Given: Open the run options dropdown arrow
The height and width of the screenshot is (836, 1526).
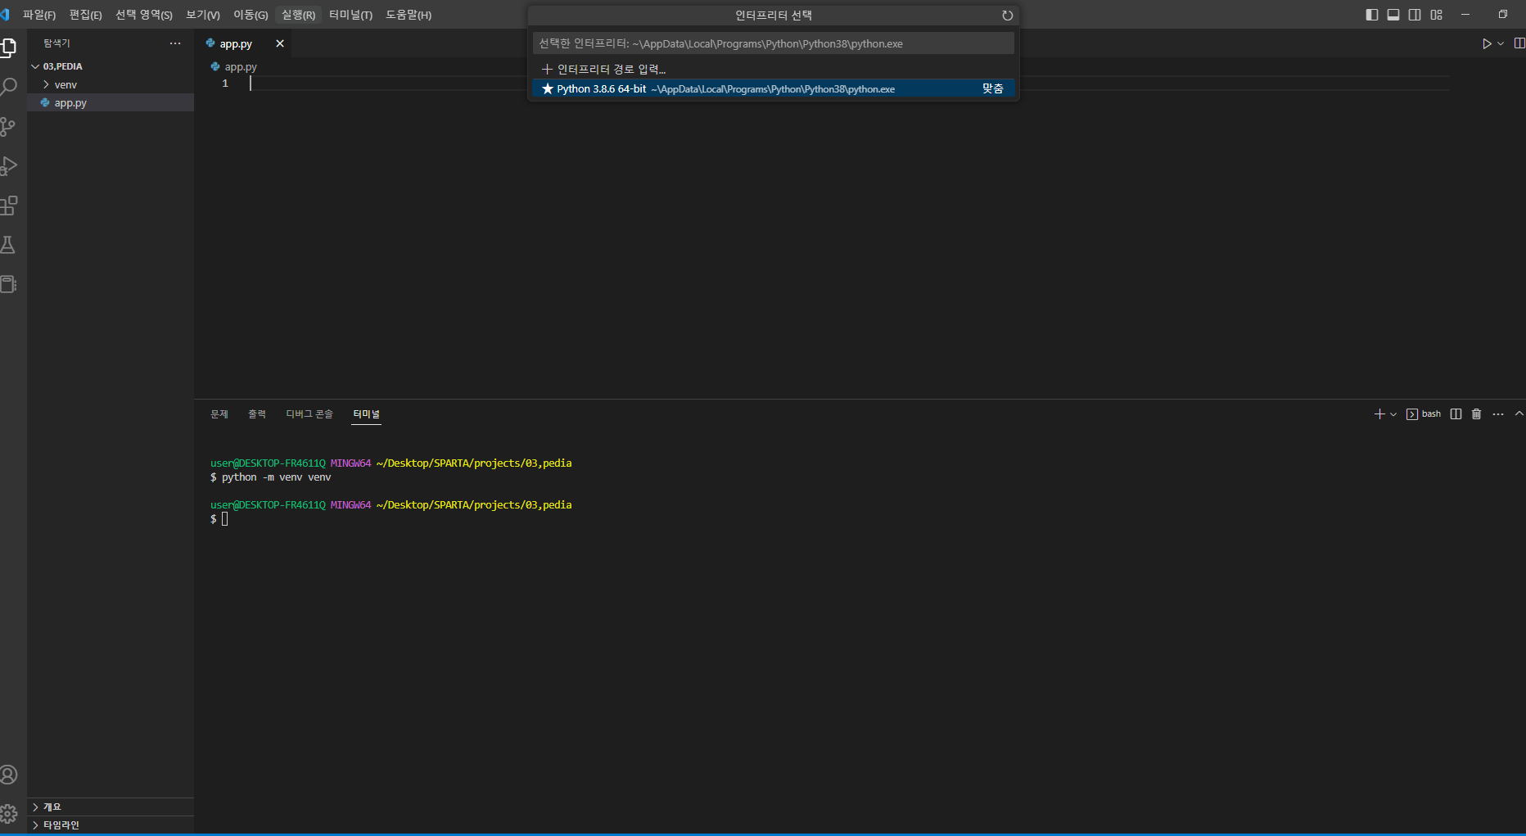Looking at the screenshot, I should point(1501,43).
